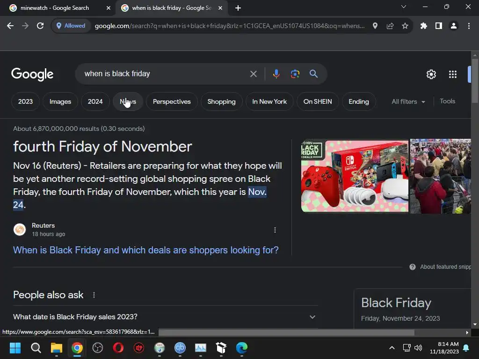Share this page icon
This screenshot has width=479, height=359.
point(390,26)
